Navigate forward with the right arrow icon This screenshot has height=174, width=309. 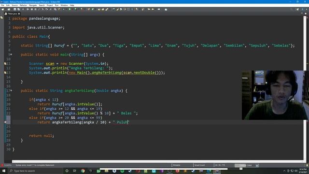(x=159, y=9)
